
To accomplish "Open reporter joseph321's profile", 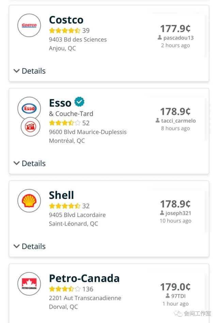I will click(178, 213).
